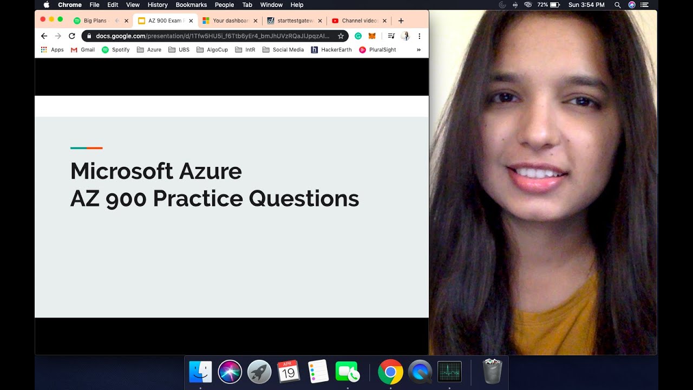Image resolution: width=693 pixels, height=390 pixels.
Task: Open the HackerEarth bookmark
Action: click(331, 50)
